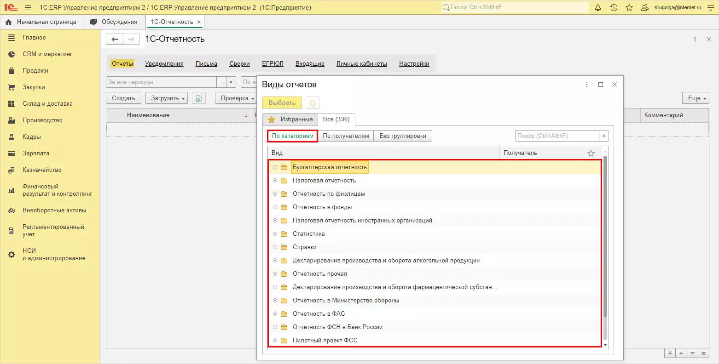
Task: Open the history clock icon
Action: tap(614, 8)
